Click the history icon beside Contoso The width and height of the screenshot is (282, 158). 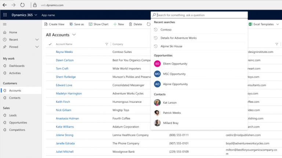tap(156, 30)
